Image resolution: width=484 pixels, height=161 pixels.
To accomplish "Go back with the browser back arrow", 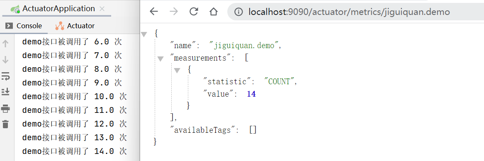I will [153, 12].
